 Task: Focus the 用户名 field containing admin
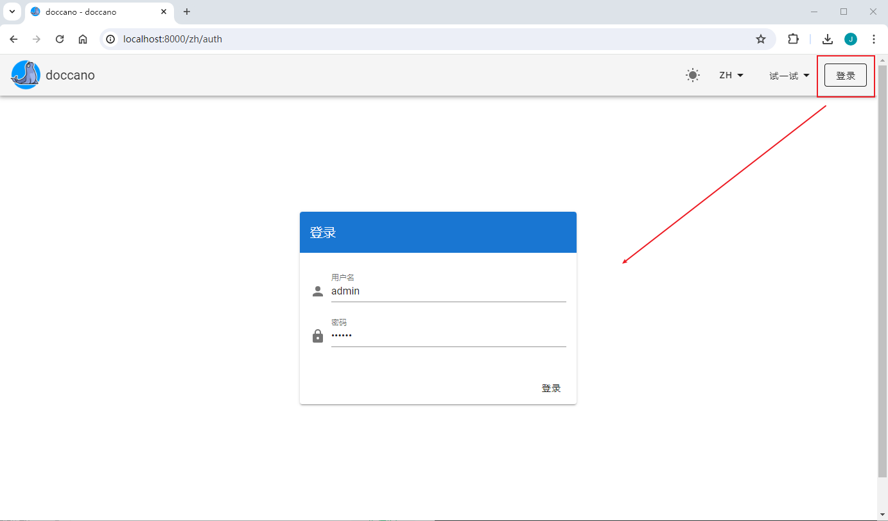448,291
